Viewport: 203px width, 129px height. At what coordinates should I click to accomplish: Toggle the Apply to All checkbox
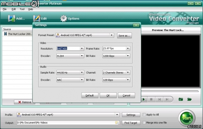(144, 114)
